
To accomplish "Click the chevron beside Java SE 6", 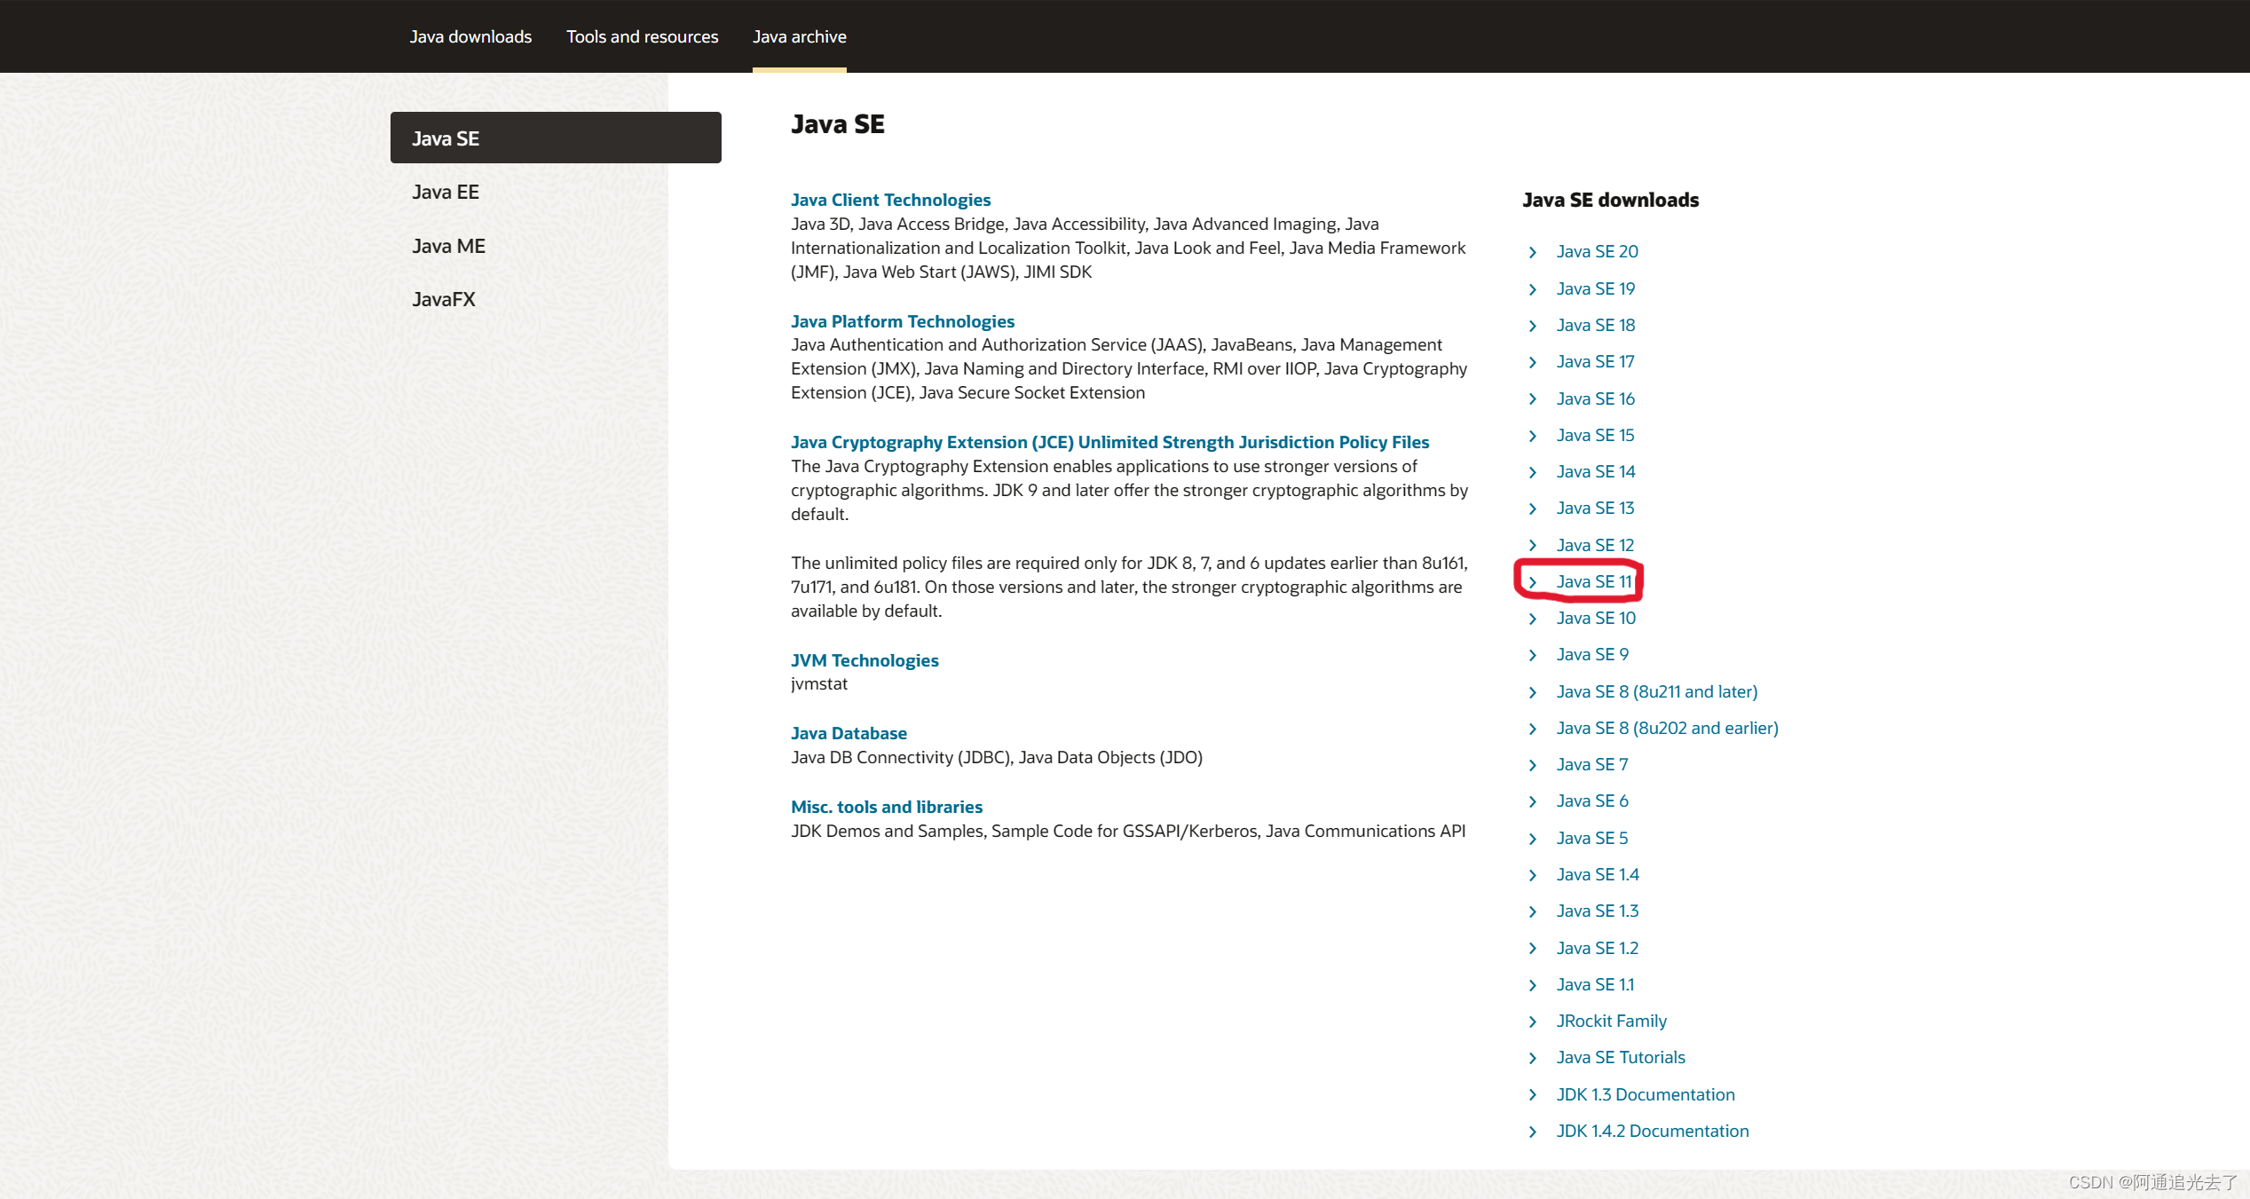I will 1533,801.
